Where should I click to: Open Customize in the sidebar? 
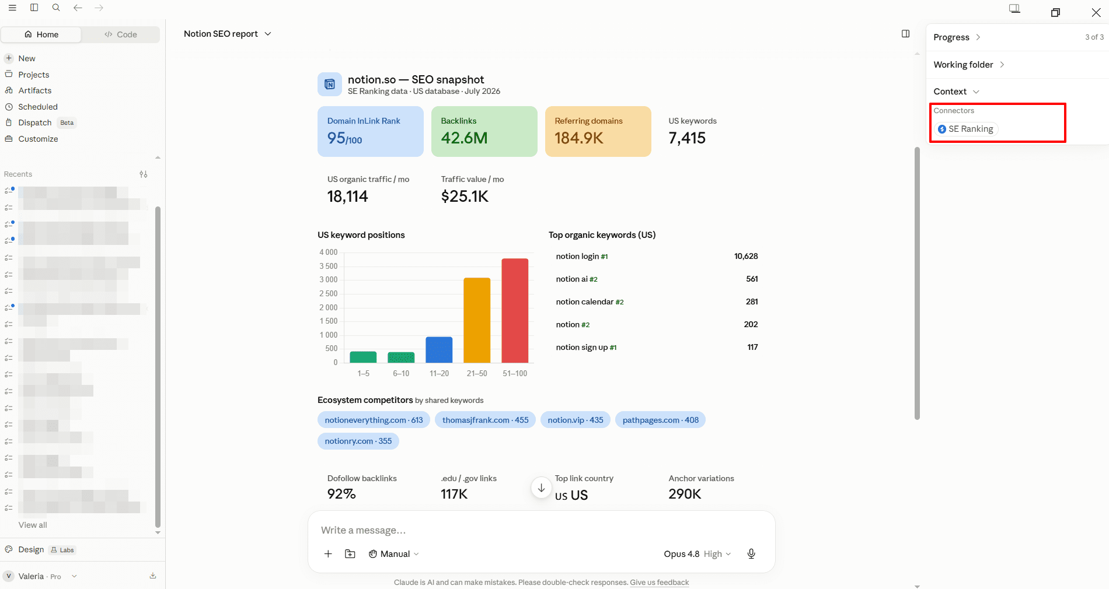pos(32,139)
